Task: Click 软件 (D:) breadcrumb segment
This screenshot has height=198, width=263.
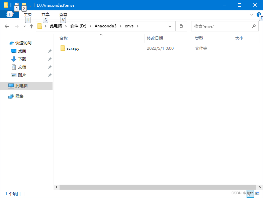Action: [x=78, y=26]
